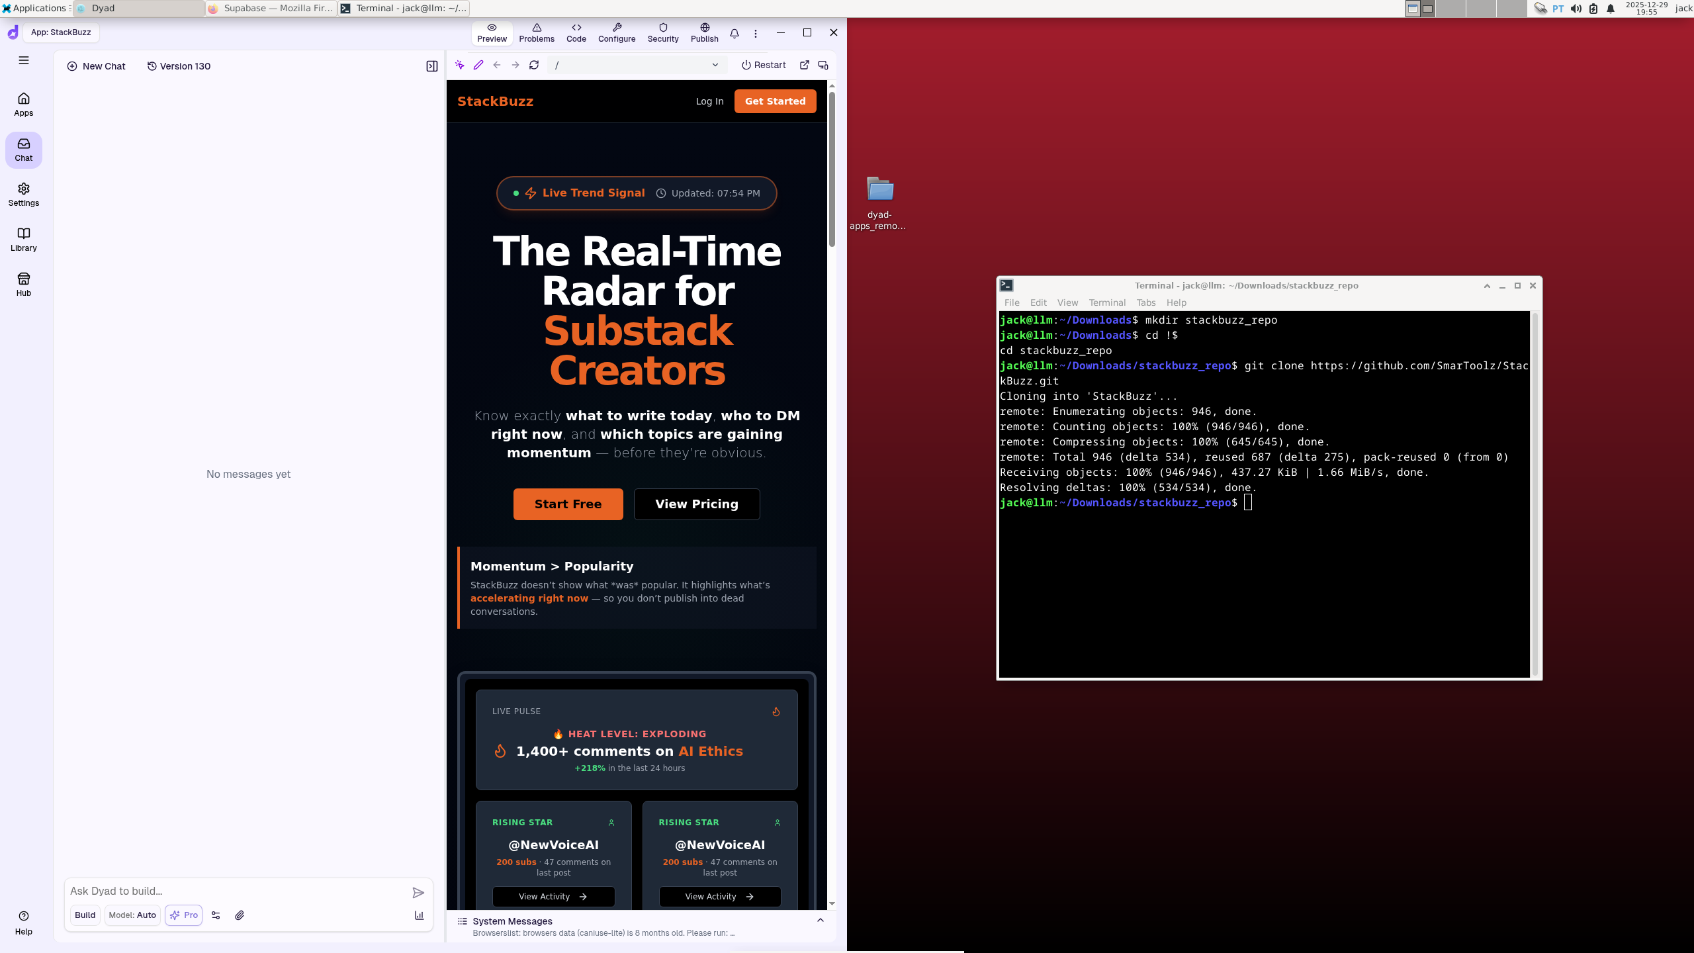Click the pencil annotate icon in preview toolbar
The height and width of the screenshot is (953, 1694).
(x=478, y=65)
